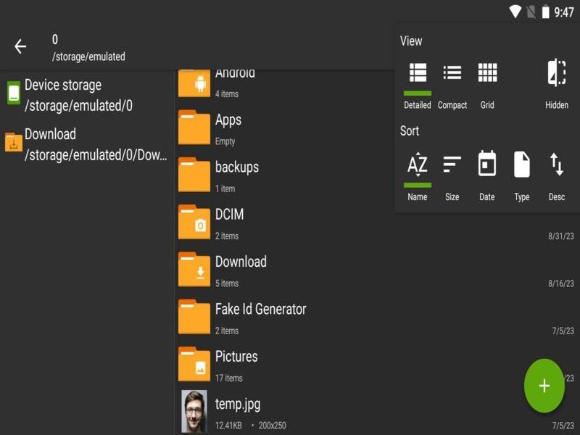Open Device storage in the sidebar

[87, 95]
